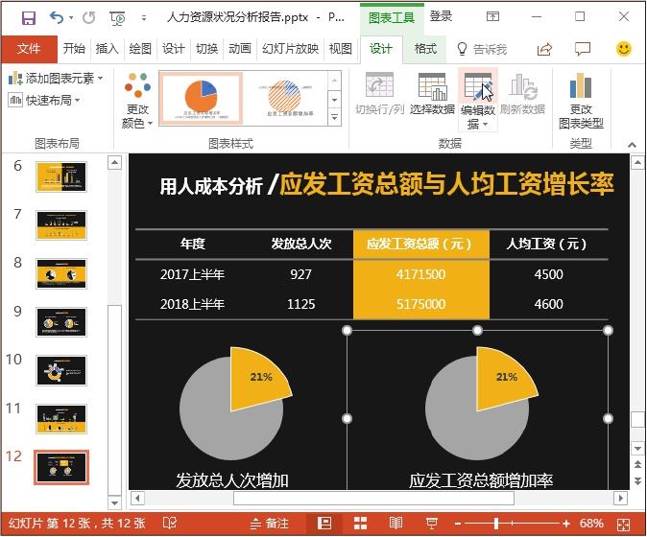Click the Save icon in title bar
The height and width of the screenshot is (537, 647).
[28, 17]
